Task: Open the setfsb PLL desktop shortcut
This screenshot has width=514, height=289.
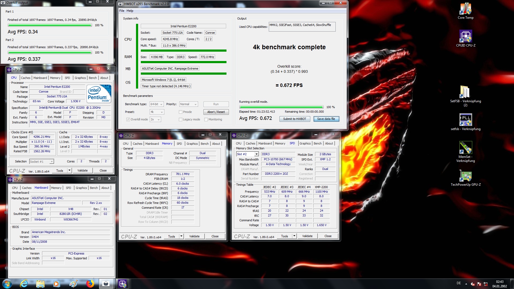Action: 466,122
